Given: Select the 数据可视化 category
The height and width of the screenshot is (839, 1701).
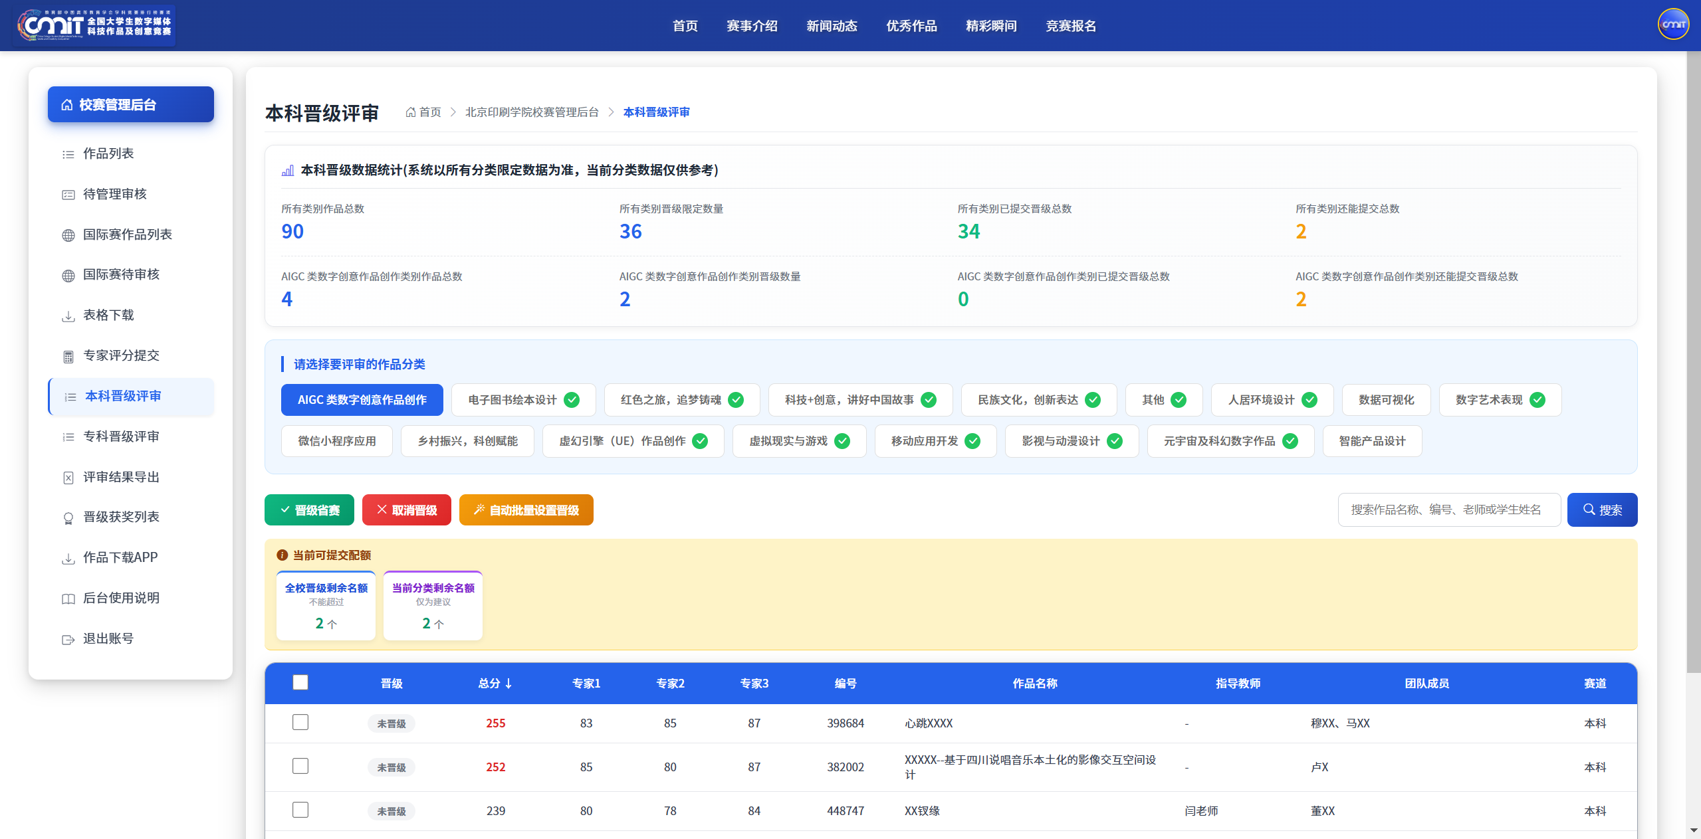Looking at the screenshot, I should tap(1386, 400).
